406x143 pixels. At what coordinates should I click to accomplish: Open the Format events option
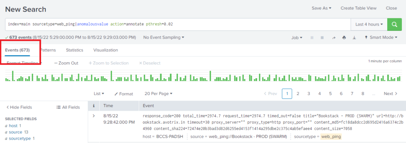124,94
